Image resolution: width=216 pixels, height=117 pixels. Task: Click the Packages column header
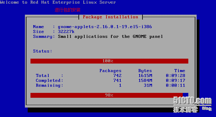click(x=110, y=71)
